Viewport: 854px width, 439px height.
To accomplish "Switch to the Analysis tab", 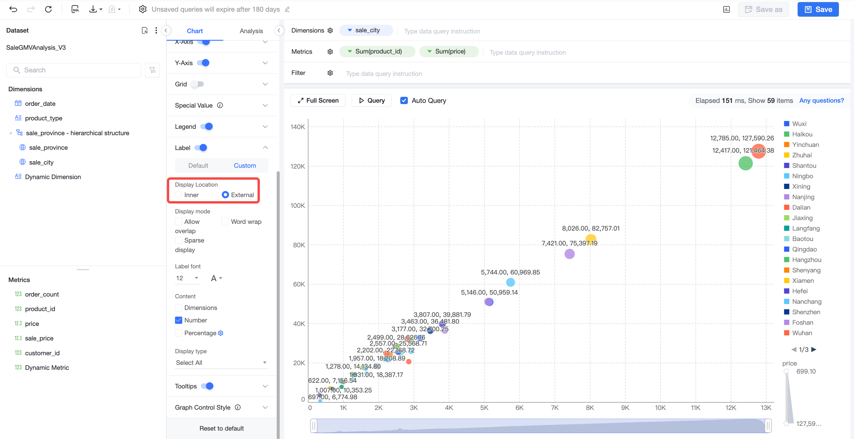I will (251, 31).
